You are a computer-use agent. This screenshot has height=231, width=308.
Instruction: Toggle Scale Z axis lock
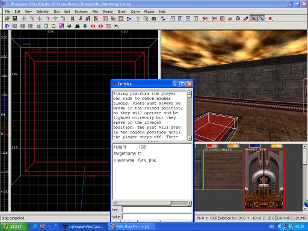point(196,19)
